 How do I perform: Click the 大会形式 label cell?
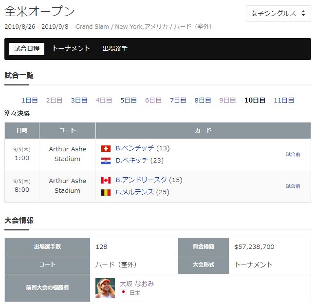(204, 265)
